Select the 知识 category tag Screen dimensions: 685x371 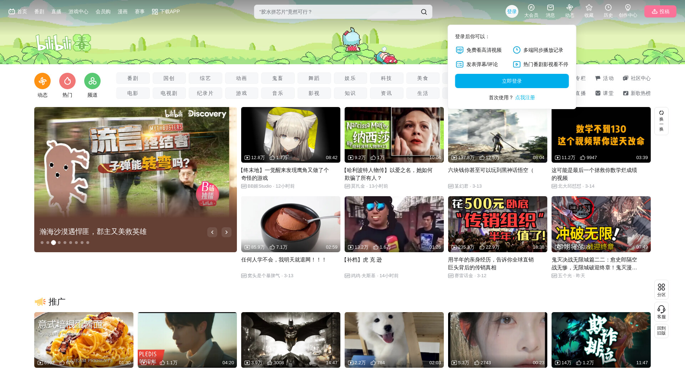pos(350,93)
